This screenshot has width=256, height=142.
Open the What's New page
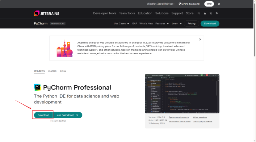coord(146,24)
